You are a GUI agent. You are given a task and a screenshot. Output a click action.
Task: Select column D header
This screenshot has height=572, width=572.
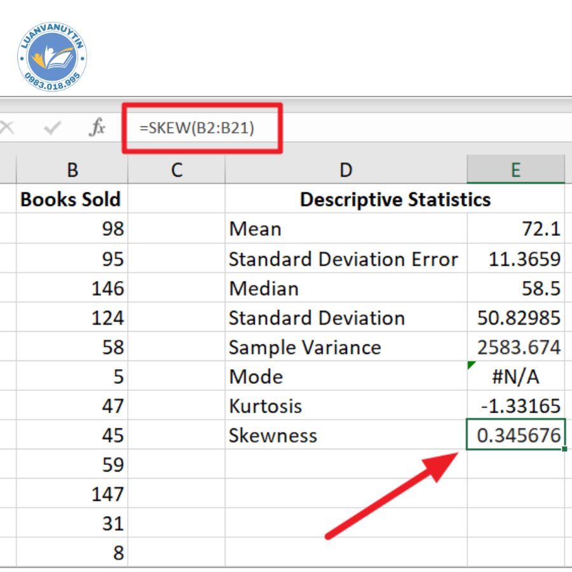(346, 170)
